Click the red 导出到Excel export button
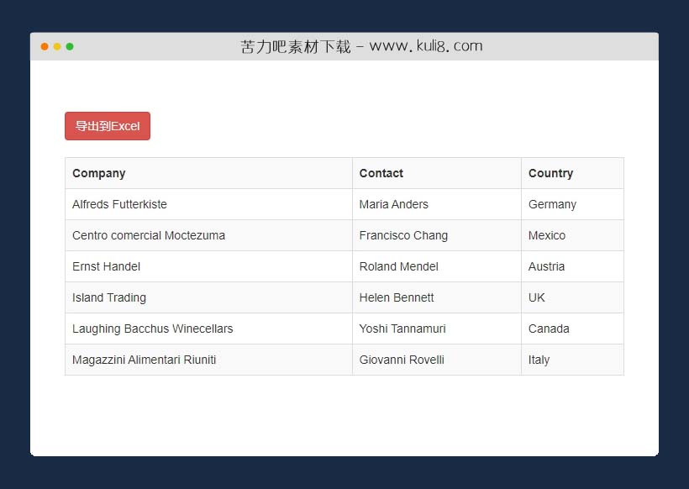 click(x=107, y=125)
